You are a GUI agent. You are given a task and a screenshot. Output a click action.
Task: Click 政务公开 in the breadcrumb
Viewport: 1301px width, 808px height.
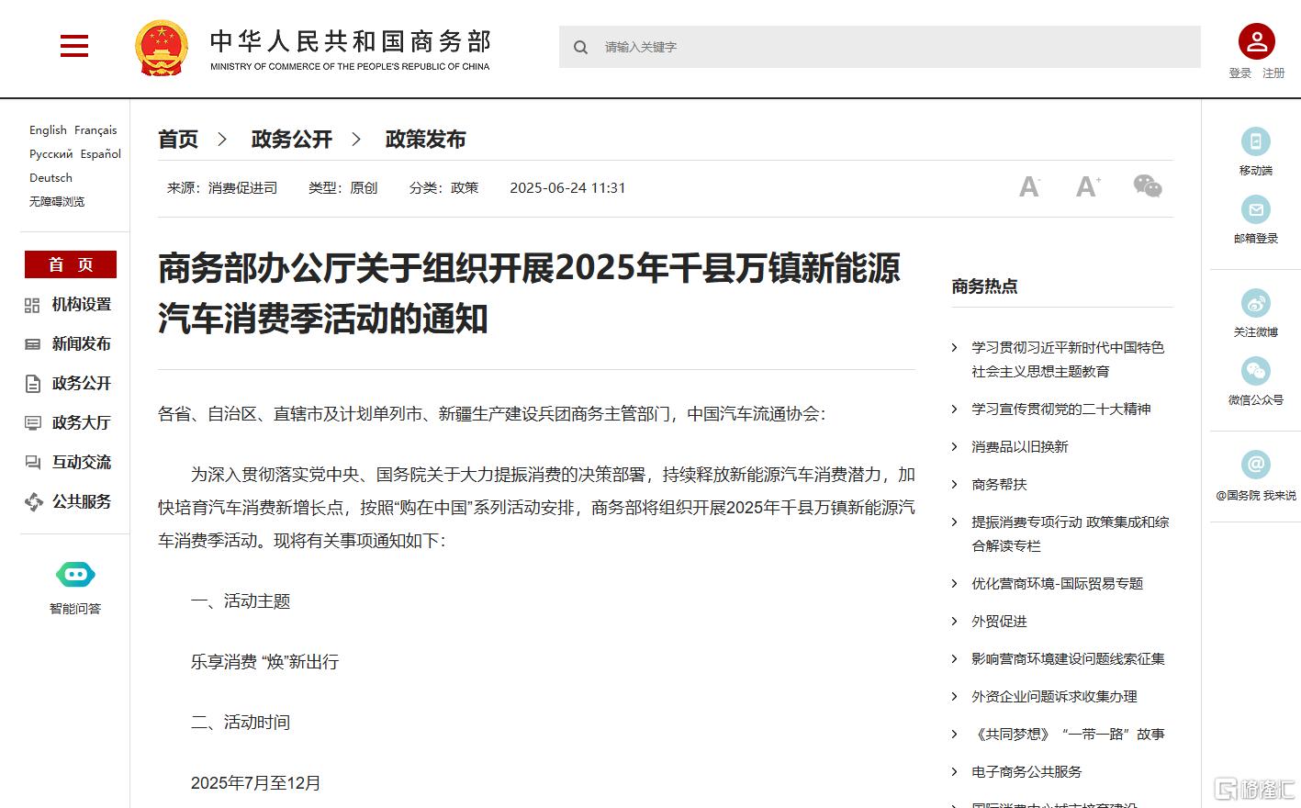291,140
